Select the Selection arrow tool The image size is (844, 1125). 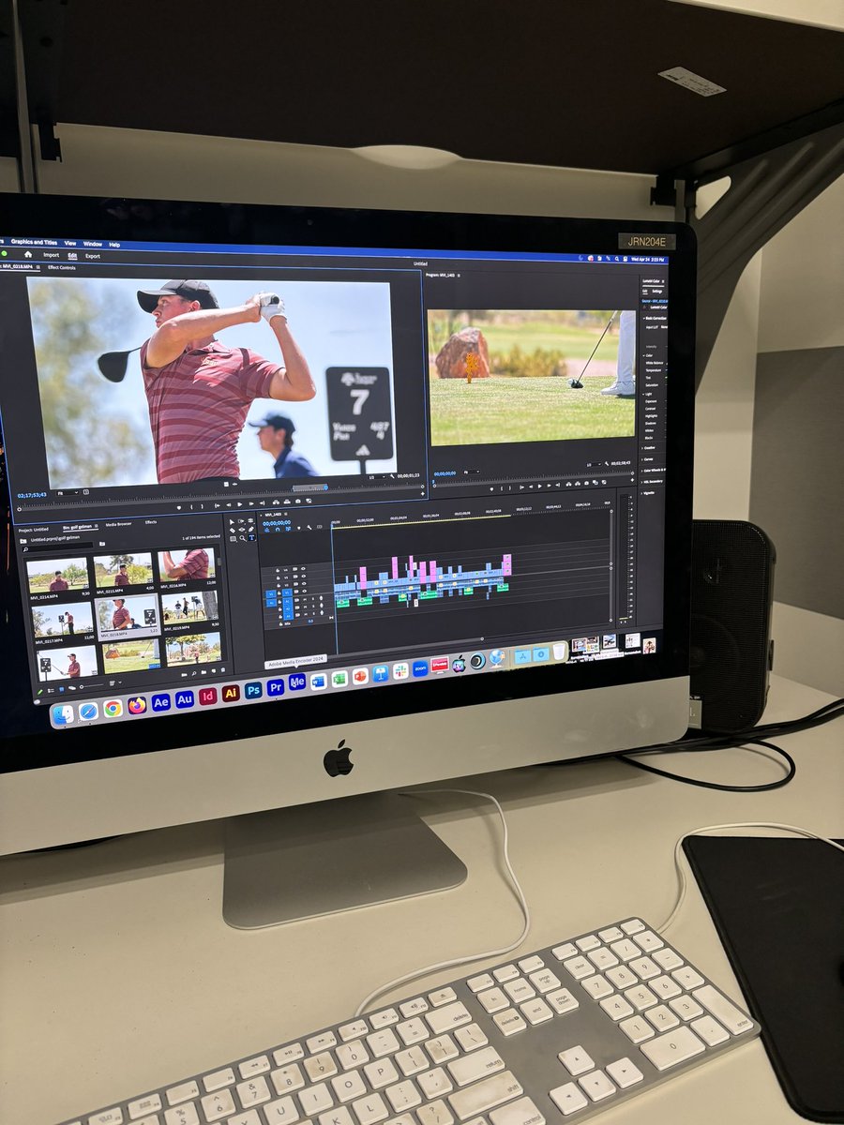point(232,522)
